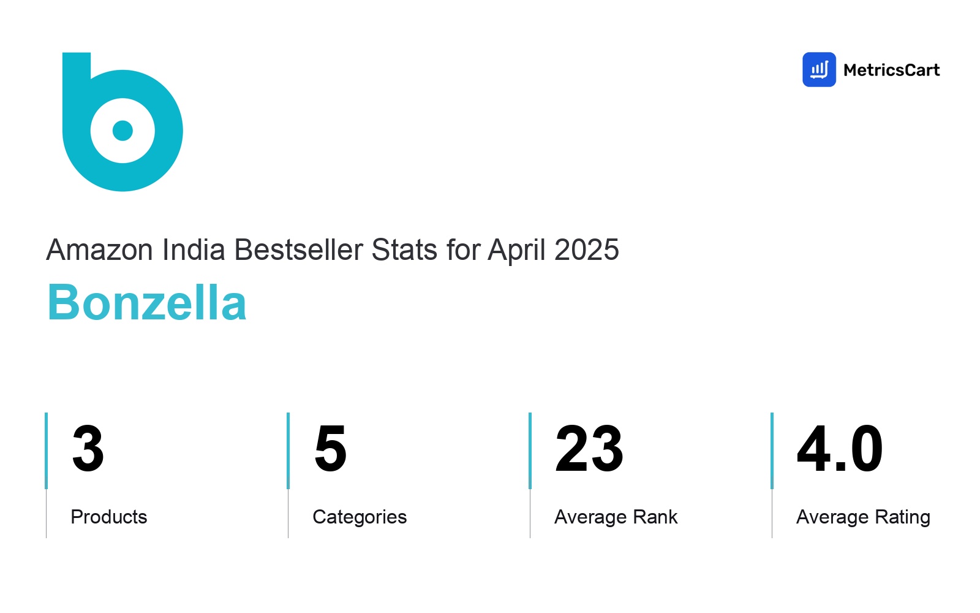Select the Categories label
This screenshot has width=980, height=613.
tap(360, 517)
